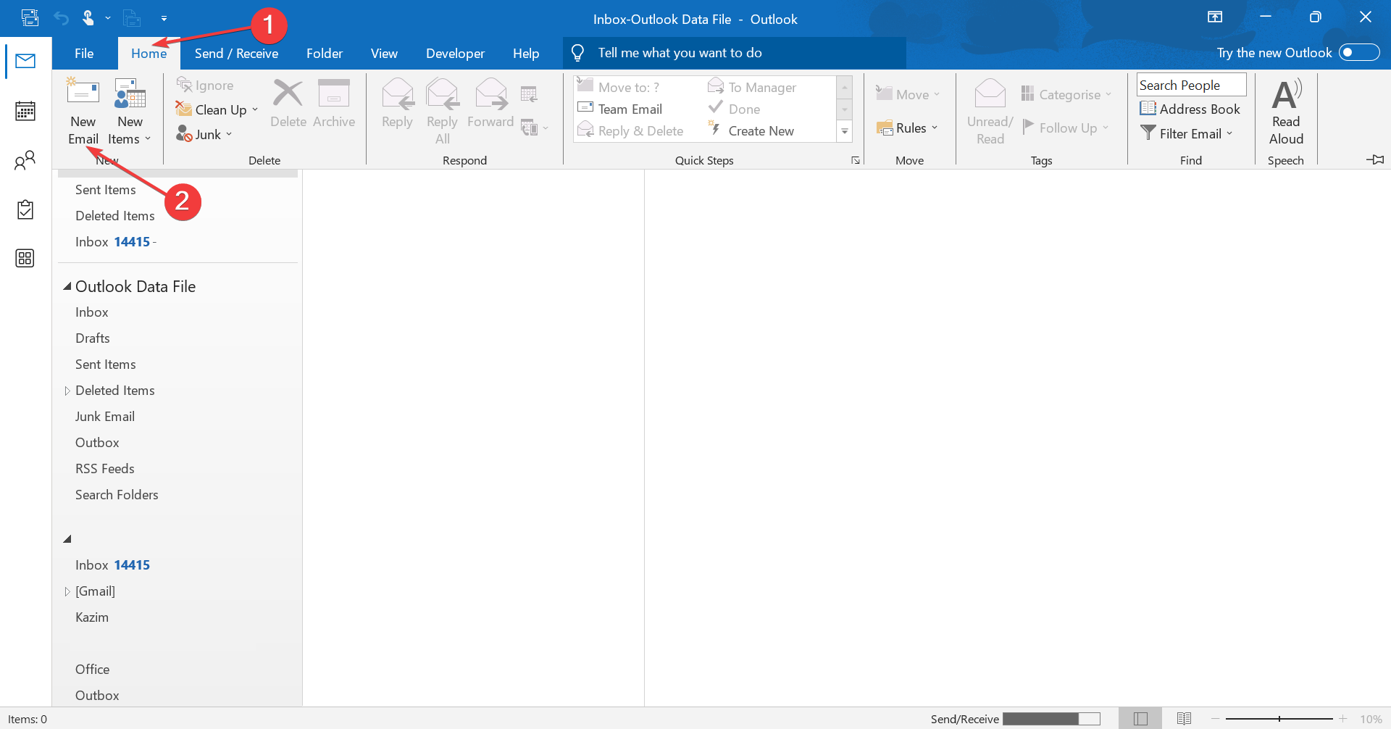This screenshot has height=729, width=1391.
Task: Select the Junk Email folder
Action: (x=105, y=417)
